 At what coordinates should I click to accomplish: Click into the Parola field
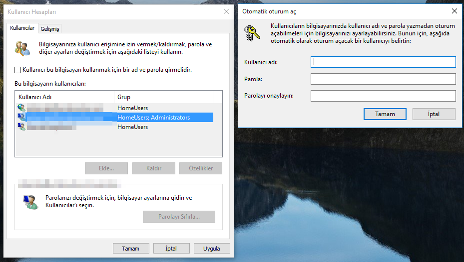pyautogui.click(x=383, y=79)
